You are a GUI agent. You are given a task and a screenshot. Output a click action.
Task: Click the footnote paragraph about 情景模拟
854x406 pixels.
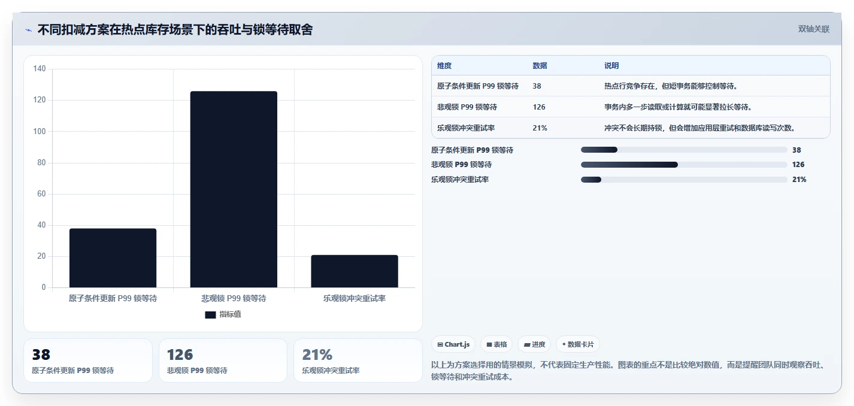point(628,371)
